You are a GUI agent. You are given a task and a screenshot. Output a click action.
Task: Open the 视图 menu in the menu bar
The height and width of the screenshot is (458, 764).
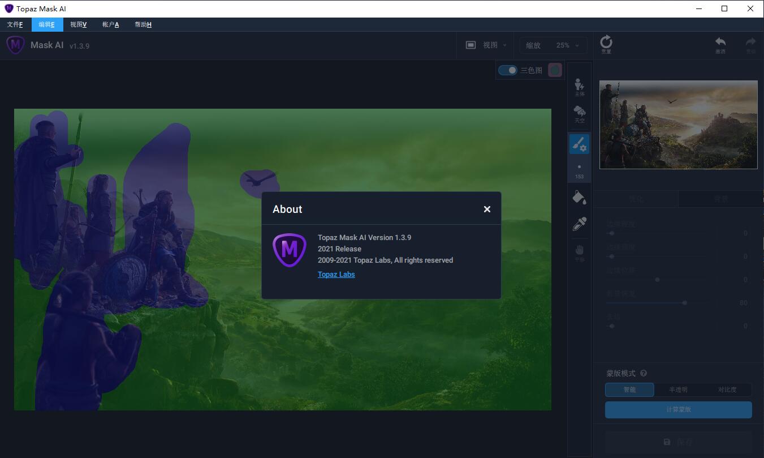(79, 24)
